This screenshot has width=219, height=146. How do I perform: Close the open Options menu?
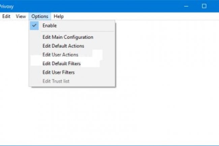coord(40,16)
